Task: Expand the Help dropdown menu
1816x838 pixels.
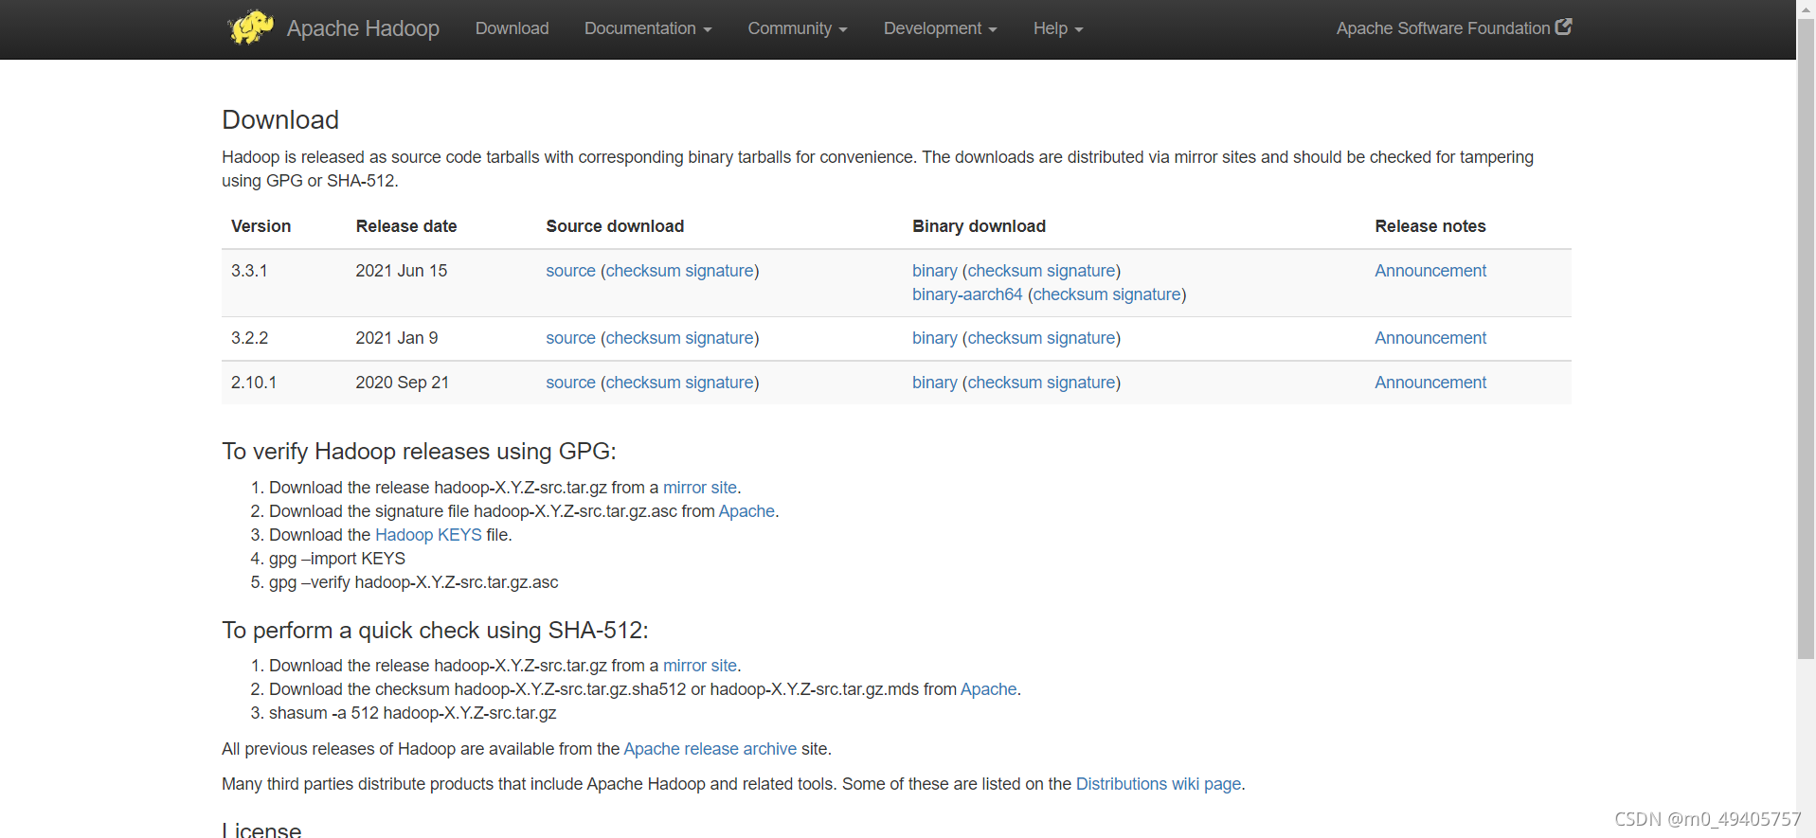Action: (1058, 28)
